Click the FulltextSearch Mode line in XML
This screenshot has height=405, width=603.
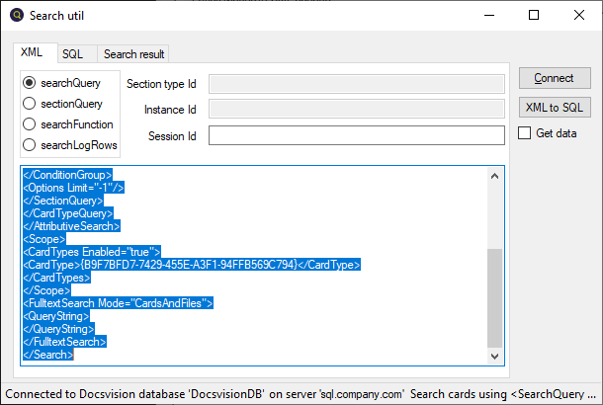(x=118, y=303)
